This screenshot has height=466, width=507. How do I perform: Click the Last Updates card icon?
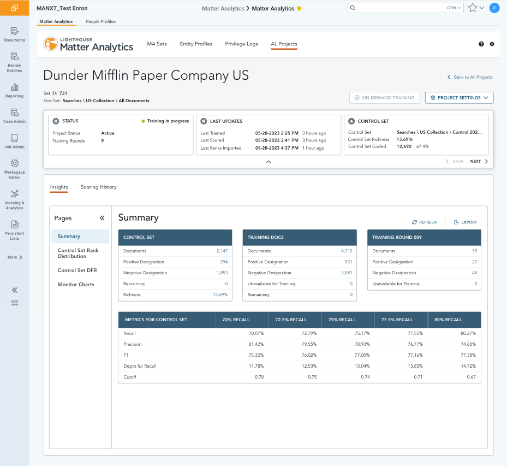pyautogui.click(x=204, y=121)
